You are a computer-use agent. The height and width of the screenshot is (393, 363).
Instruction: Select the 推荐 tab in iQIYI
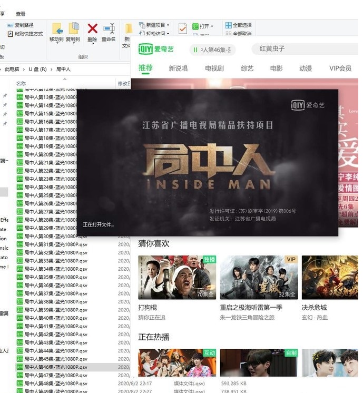tap(145, 68)
